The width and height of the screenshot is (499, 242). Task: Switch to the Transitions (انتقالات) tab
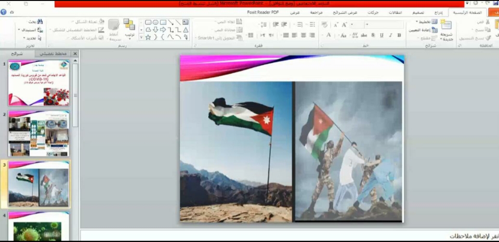(395, 12)
